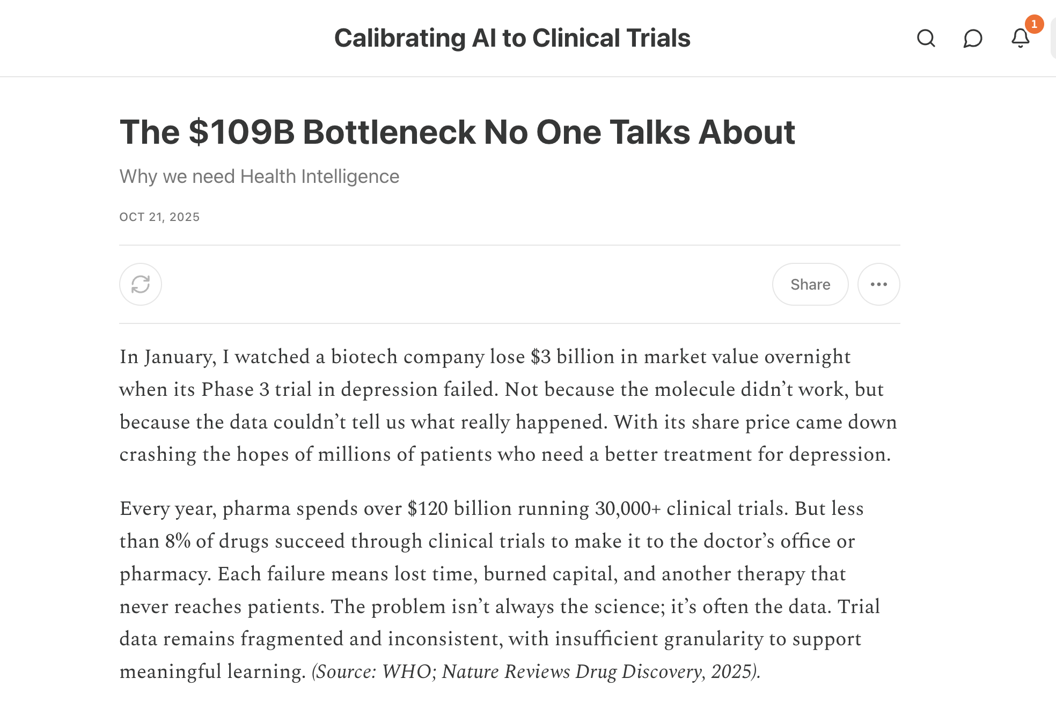Click the Why we need Health Intelligence subtitle

[259, 176]
